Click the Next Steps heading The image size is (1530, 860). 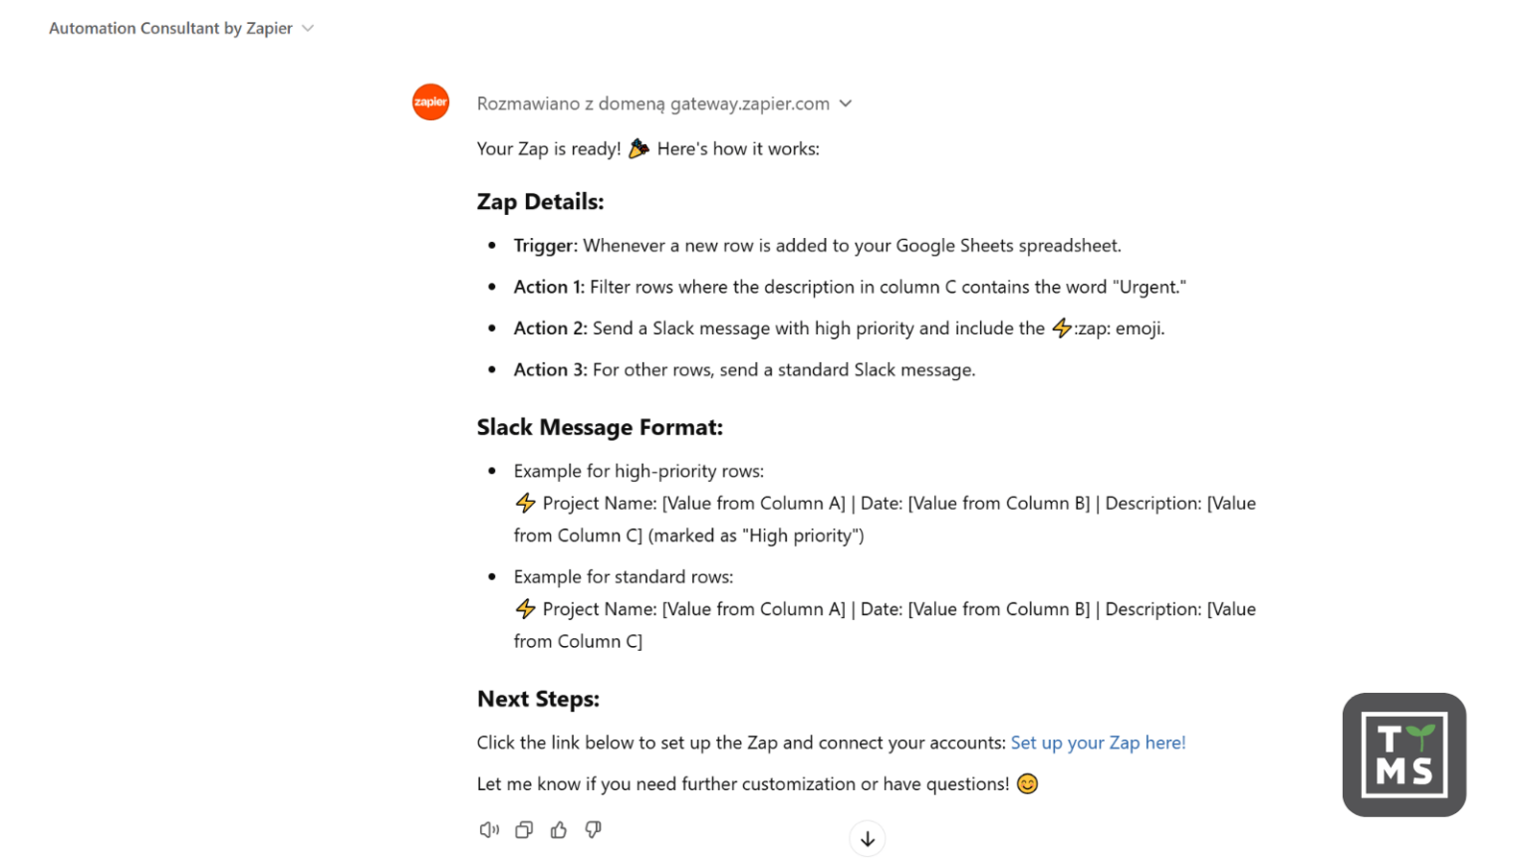(x=539, y=698)
